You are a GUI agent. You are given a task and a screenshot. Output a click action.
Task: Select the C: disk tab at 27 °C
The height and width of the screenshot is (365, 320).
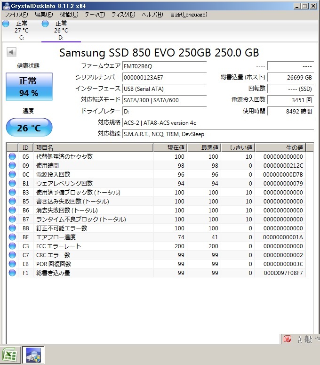pos(21,30)
